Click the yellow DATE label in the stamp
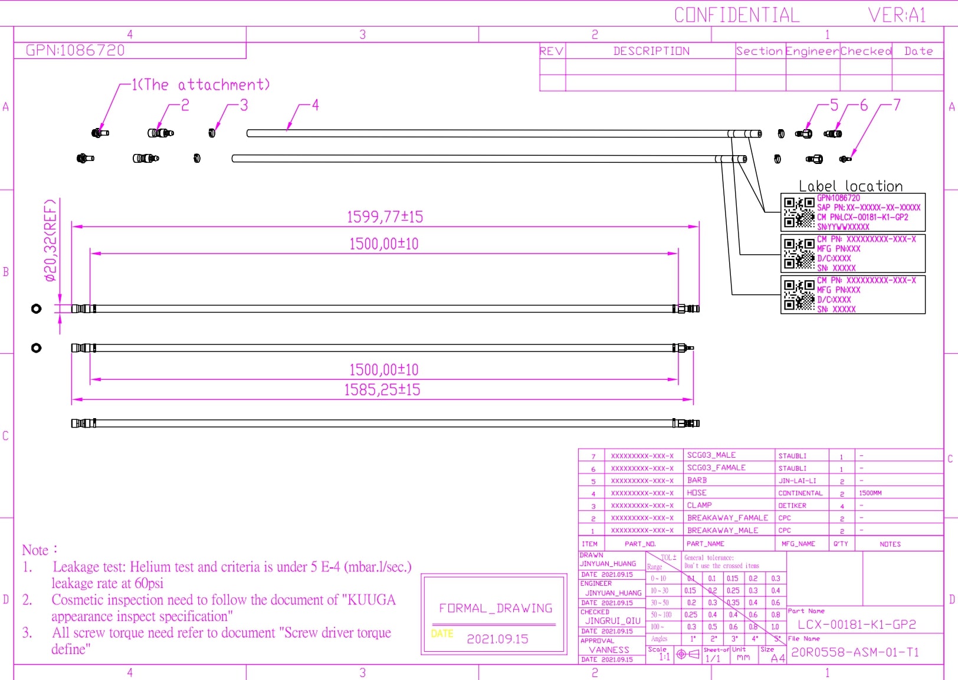This screenshot has width=958, height=680. (442, 634)
